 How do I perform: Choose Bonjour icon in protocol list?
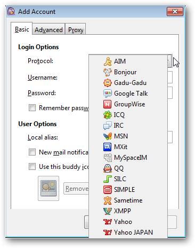coord(108,72)
